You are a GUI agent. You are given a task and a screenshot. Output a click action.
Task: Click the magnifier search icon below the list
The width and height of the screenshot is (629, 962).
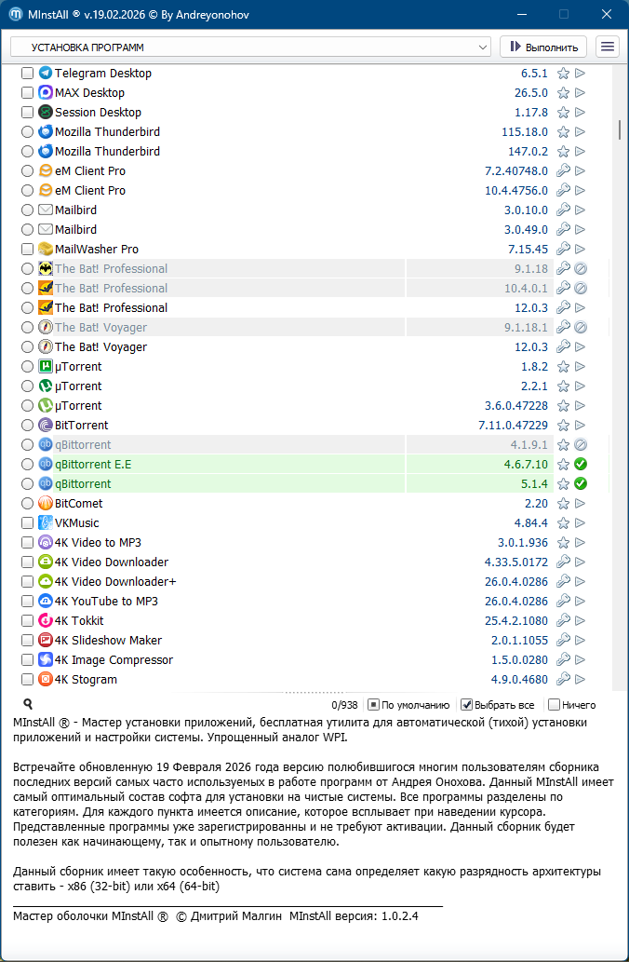[x=28, y=705]
